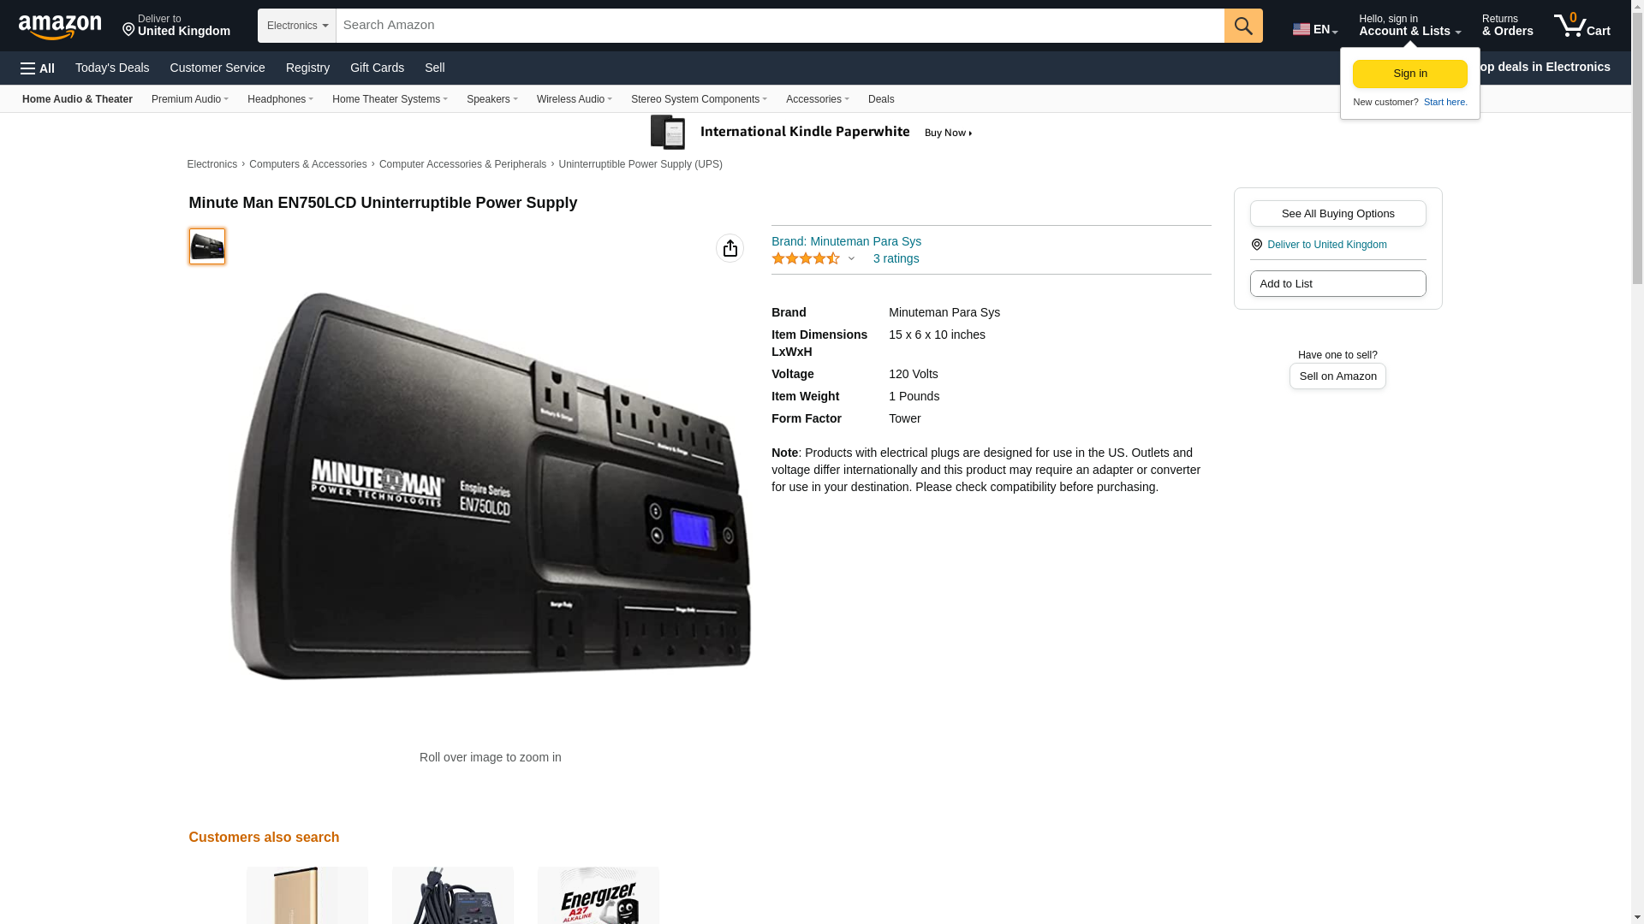
Task: Open Today's Deals from navigation
Action: tap(112, 68)
